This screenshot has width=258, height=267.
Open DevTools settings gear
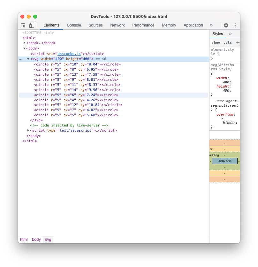tap(226, 25)
